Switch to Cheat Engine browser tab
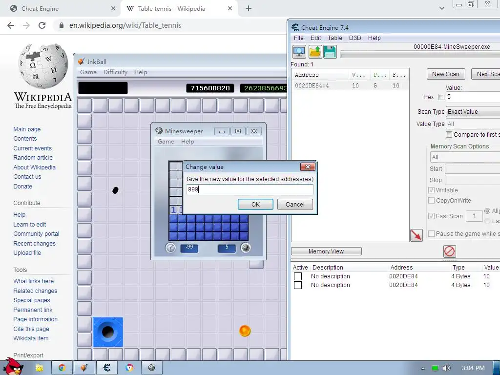Screen dimensions: 500x375 pos(61,9)
